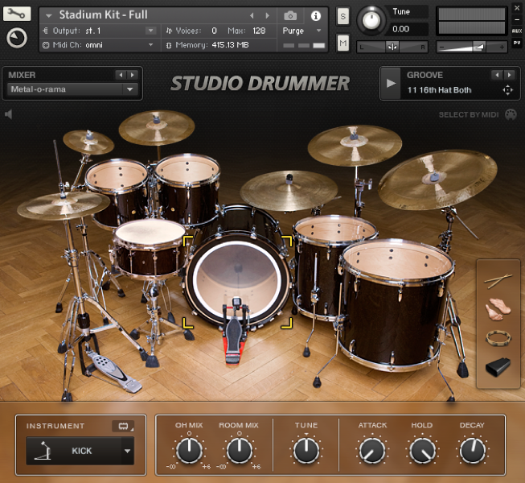Pick the cowbell icon

(x=498, y=367)
